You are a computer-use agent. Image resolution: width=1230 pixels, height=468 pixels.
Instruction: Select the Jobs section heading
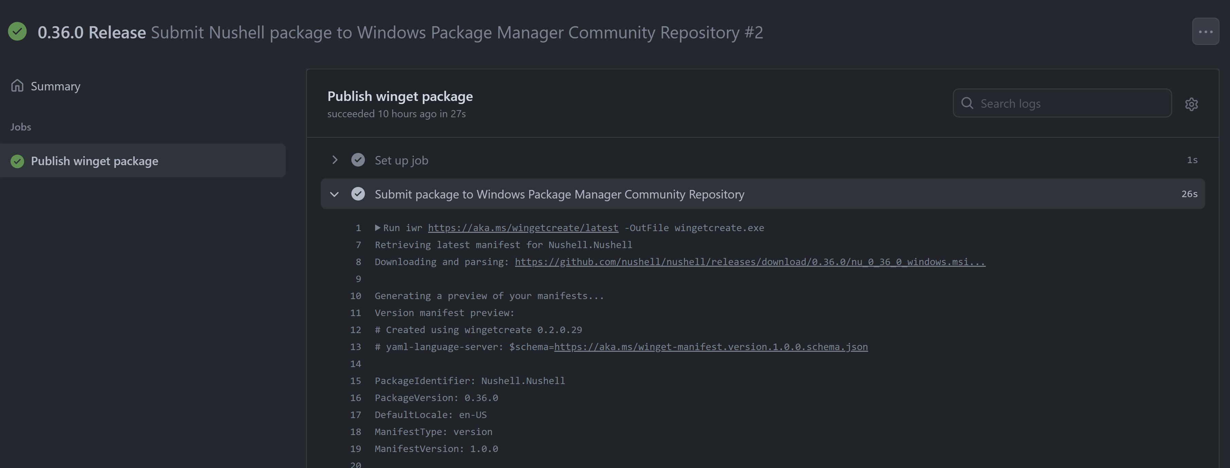pos(20,126)
